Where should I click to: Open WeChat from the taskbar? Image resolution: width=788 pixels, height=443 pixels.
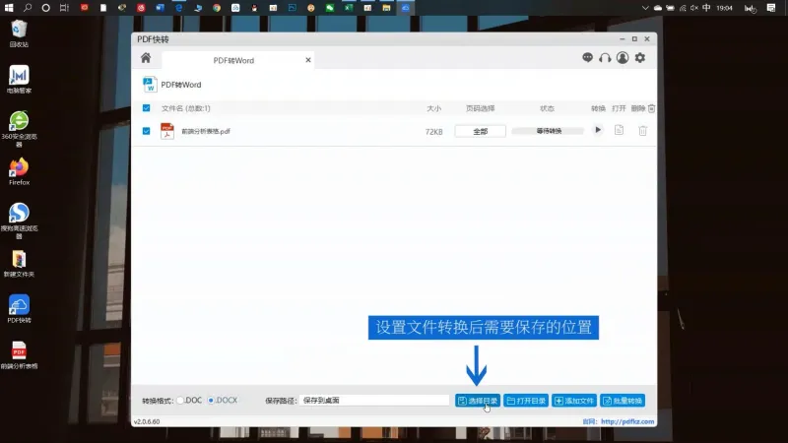click(x=330, y=8)
